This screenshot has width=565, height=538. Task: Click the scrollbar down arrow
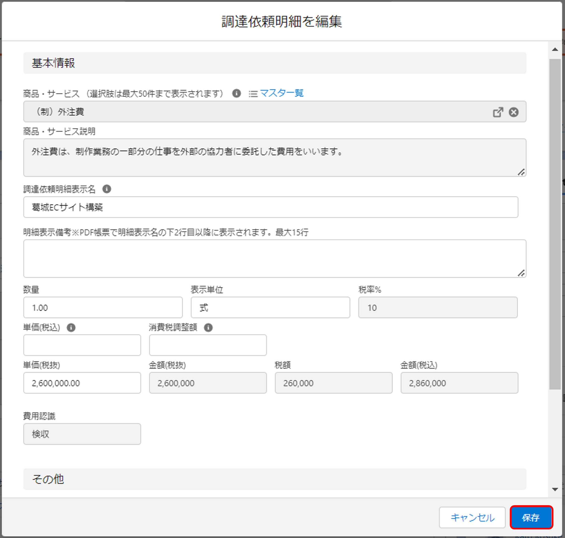(x=555, y=489)
